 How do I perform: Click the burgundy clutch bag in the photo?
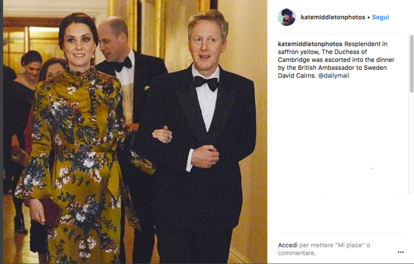point(51,214)
